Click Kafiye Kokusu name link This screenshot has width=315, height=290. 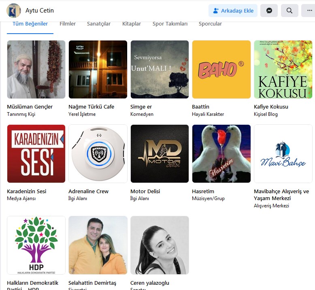(x=271, y=107)
